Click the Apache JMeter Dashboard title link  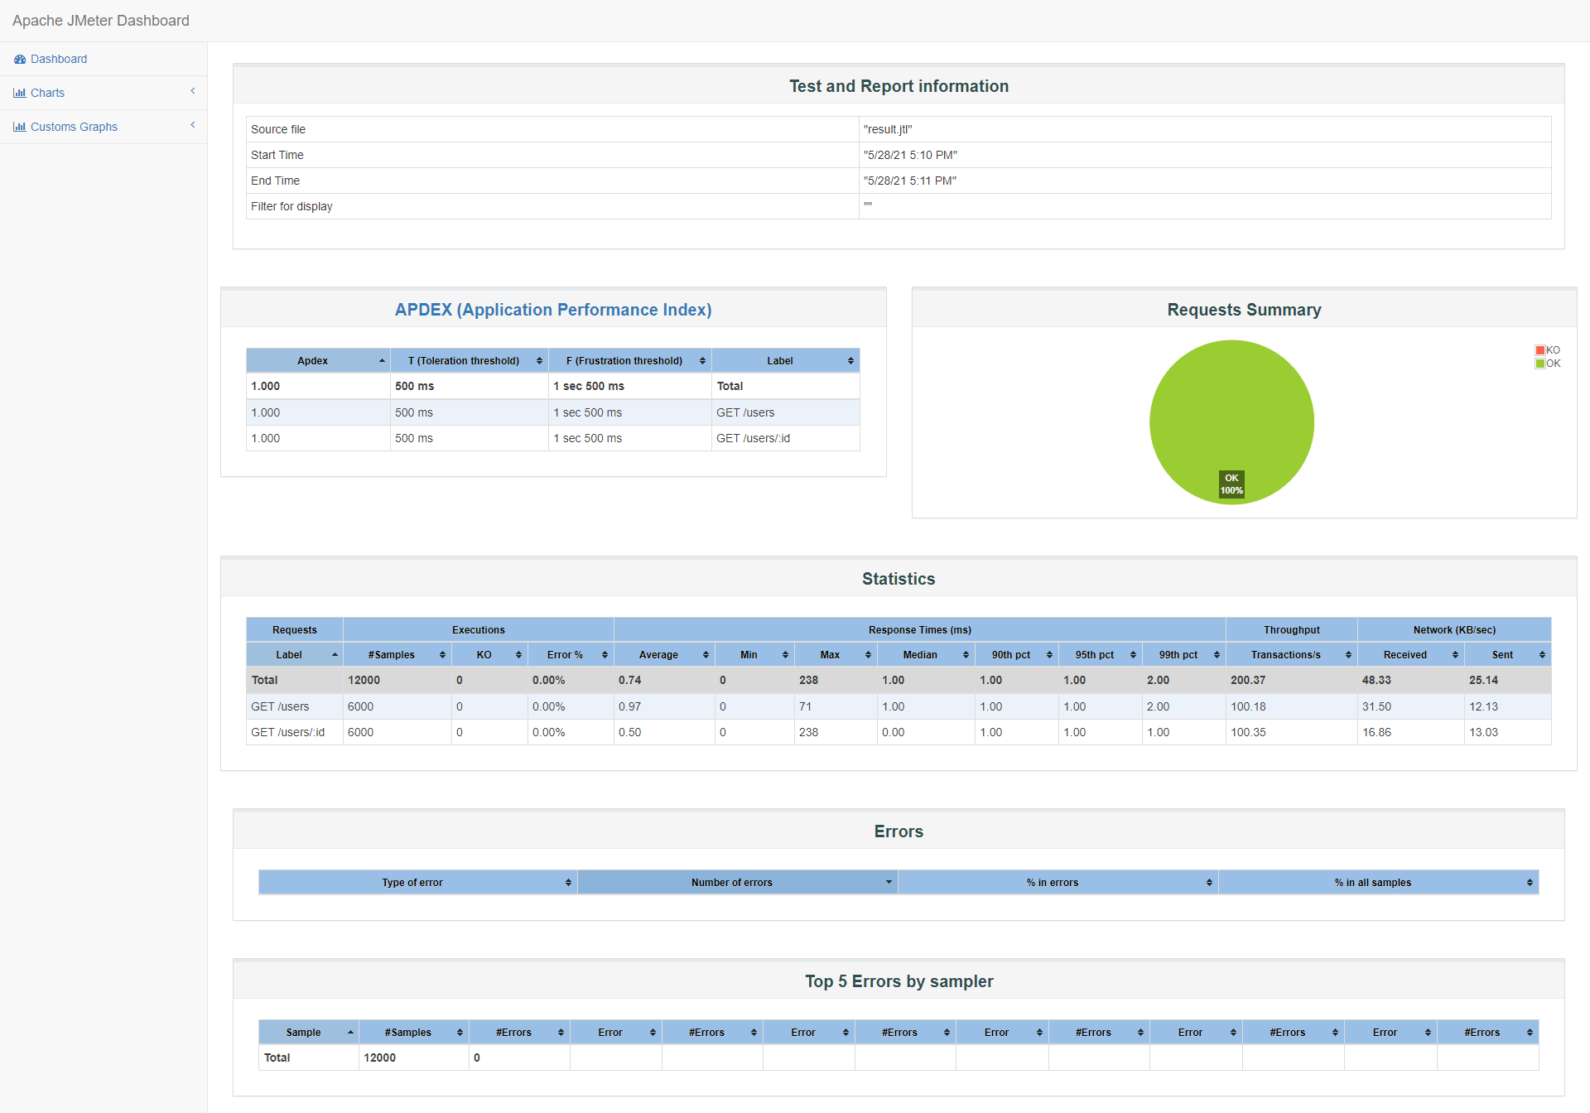coord(101,21)
